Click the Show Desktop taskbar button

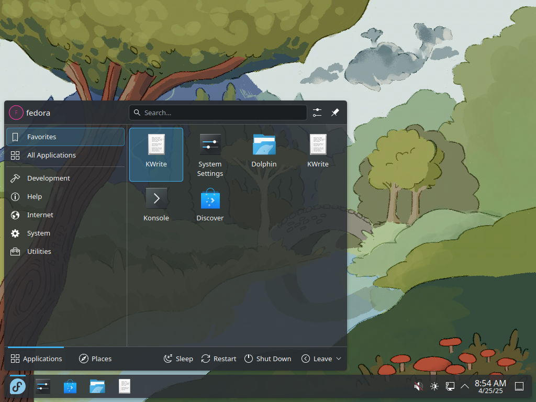click(x=519, y=387)
